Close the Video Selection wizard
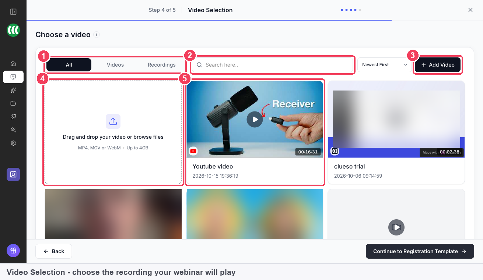Image resolution: width=483 pixels, height=280 pixels. click(x=470, y=10)
